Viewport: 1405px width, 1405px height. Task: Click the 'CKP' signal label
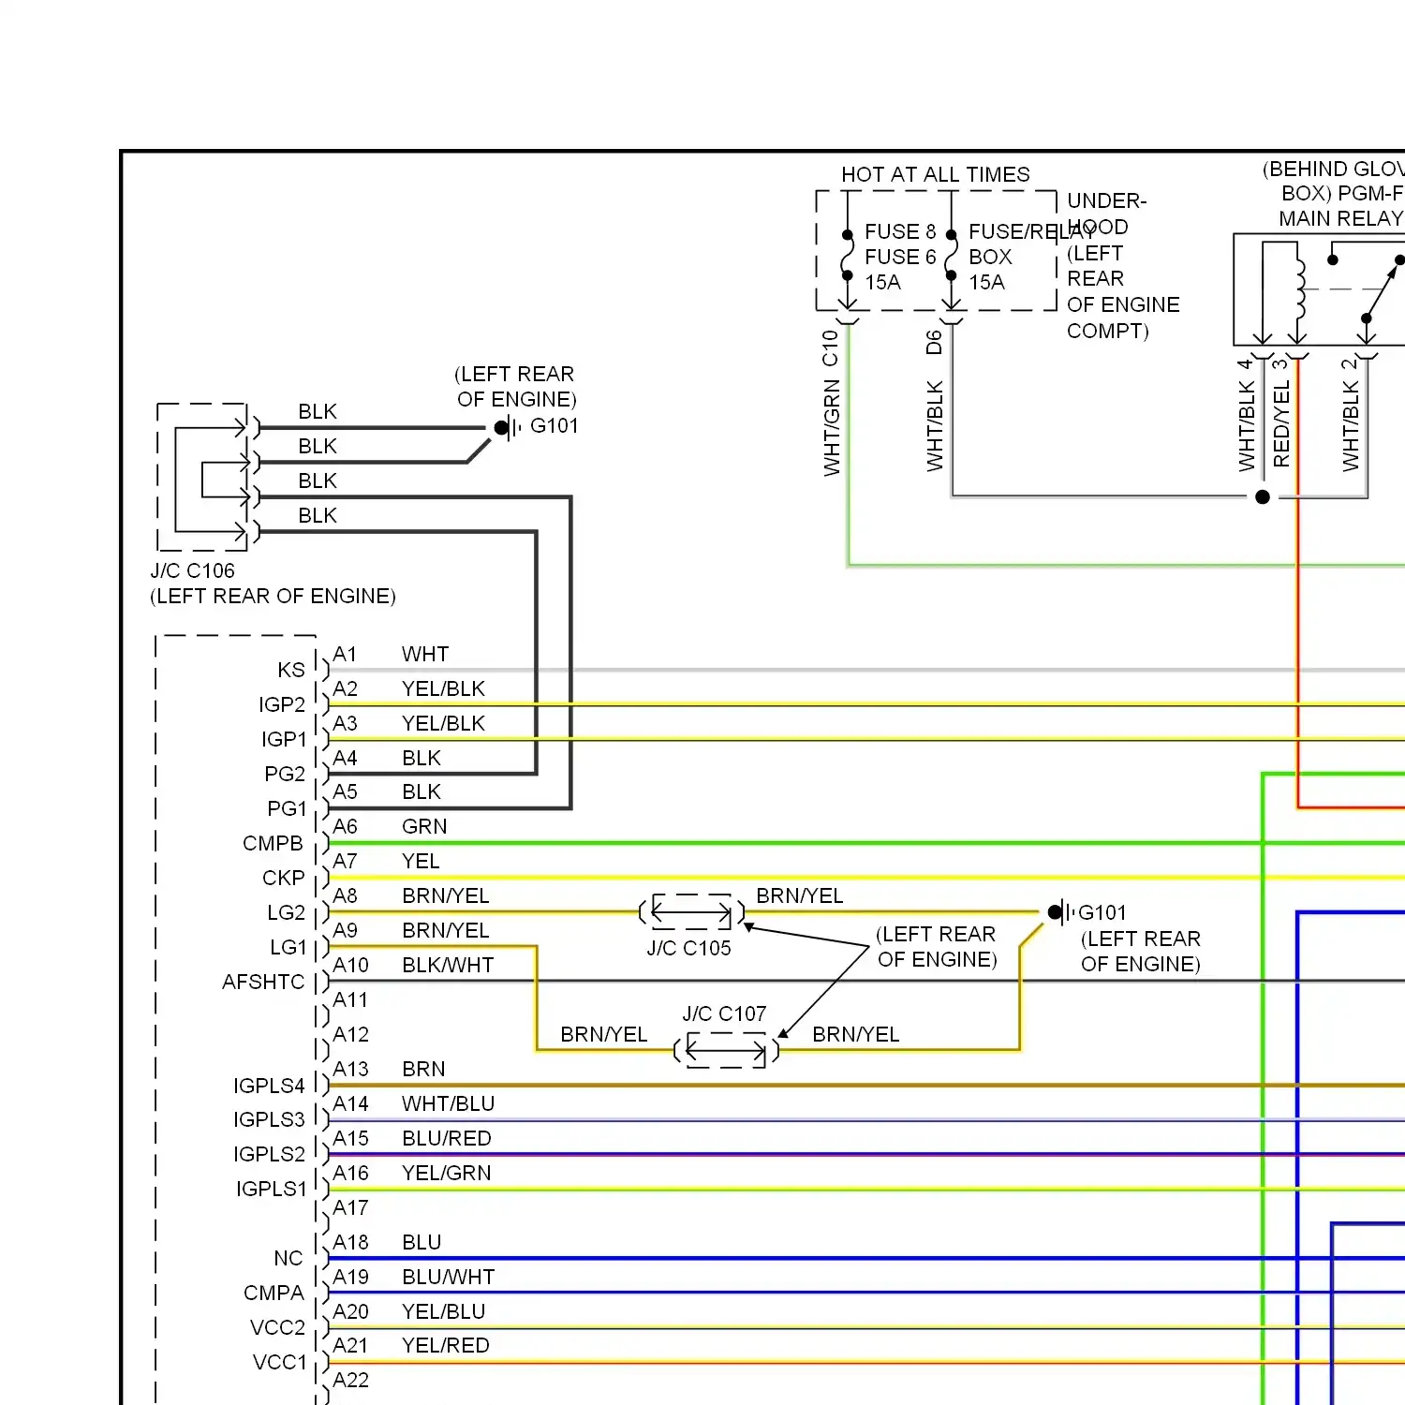(283, 879)
